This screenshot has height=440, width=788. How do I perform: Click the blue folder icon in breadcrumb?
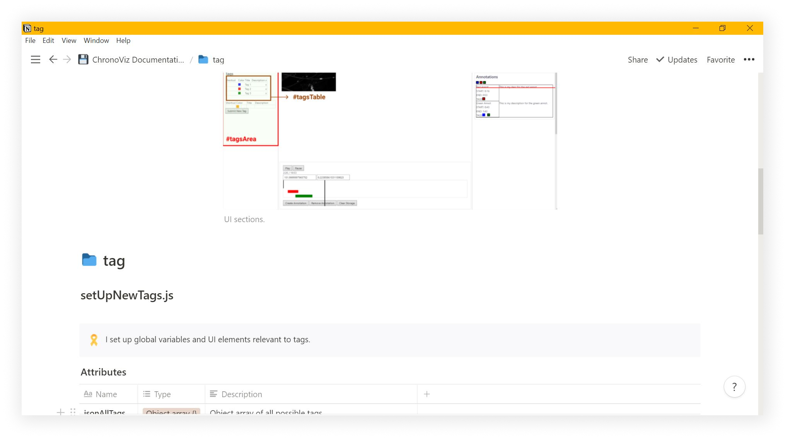[203, 59]
